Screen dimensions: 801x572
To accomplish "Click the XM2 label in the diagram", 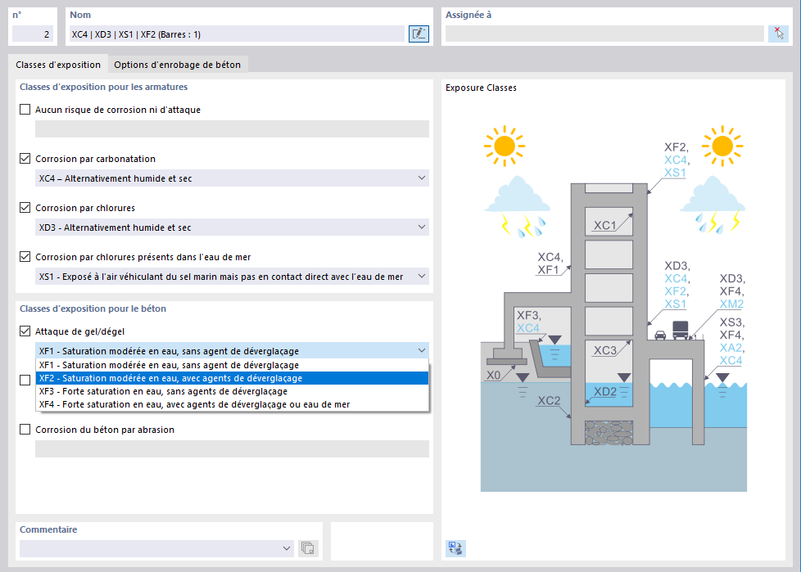I will [x=731, y=304].
